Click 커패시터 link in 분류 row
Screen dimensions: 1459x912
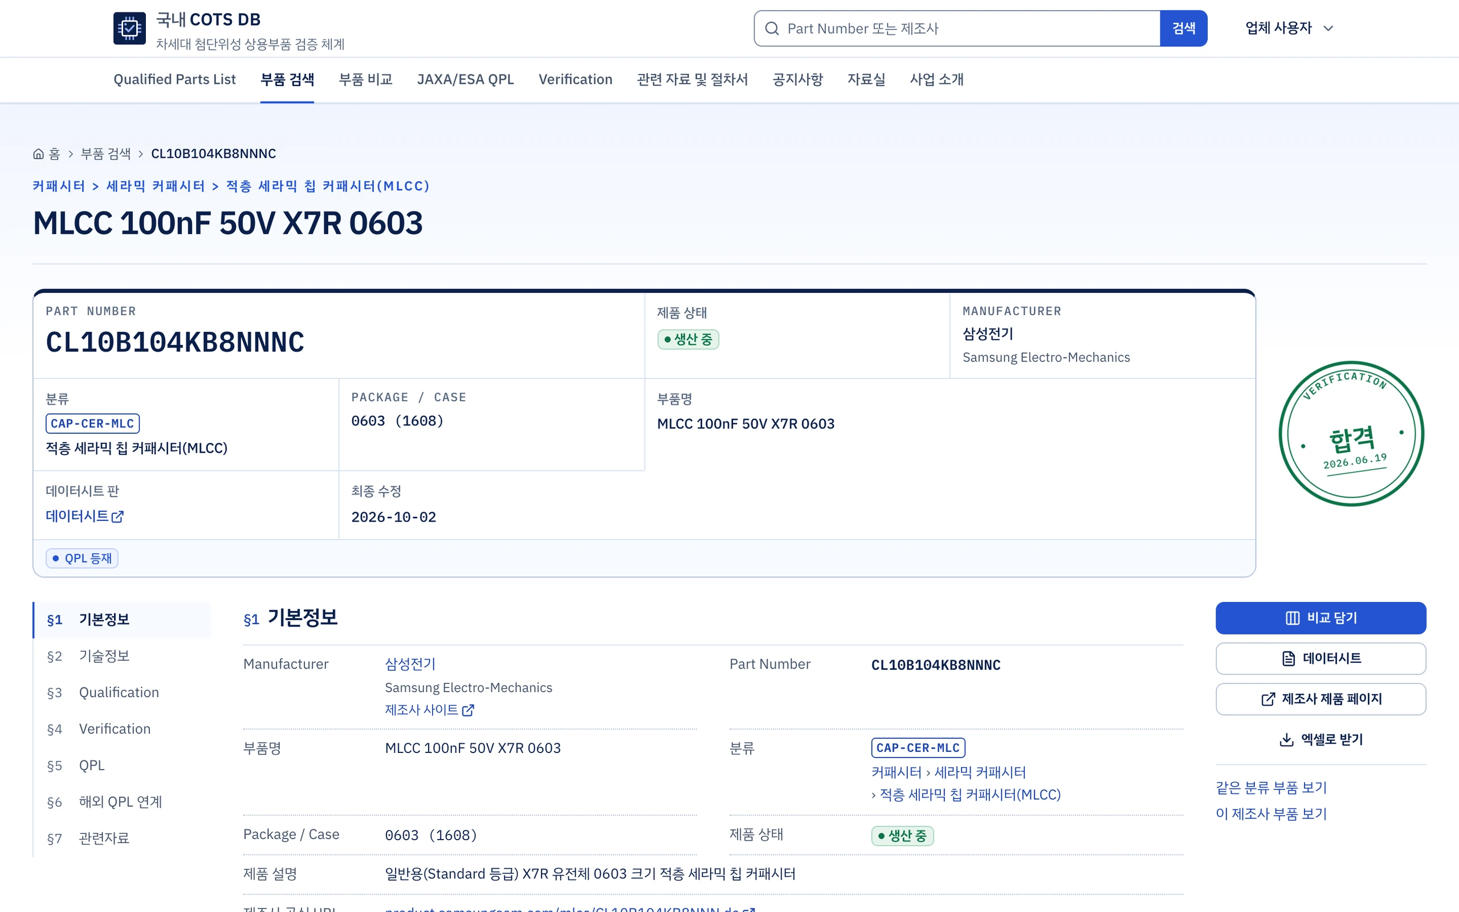[x=896, y=773]
